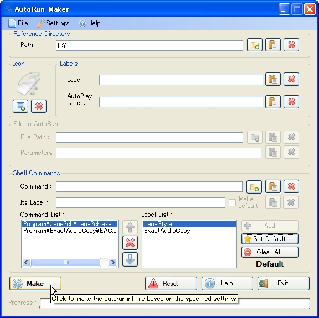Click into the Its Label field
Image resolution: width=319 pixels, height=318 pixels.
click(141, 202)
